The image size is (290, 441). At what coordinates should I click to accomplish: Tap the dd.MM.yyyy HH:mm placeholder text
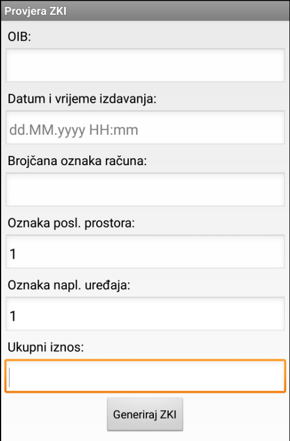pos(74,130)
